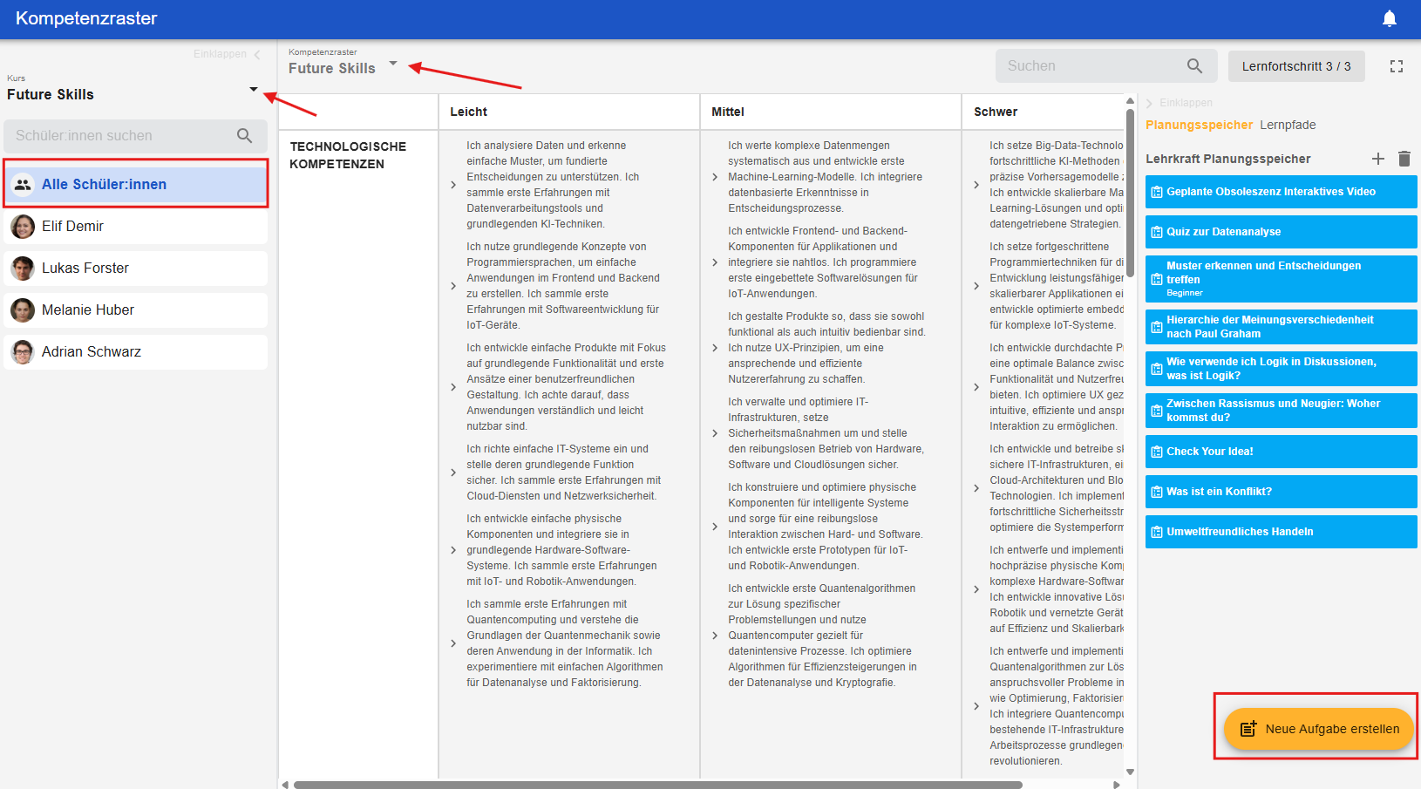Click Neue Aufgabe erstellen button
The height and width of the screenshot is (789, 1421).
[x=1318, y=729]
